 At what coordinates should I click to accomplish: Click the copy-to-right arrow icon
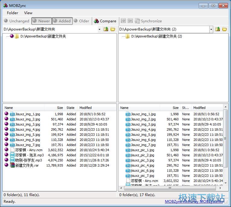(123, 21)
